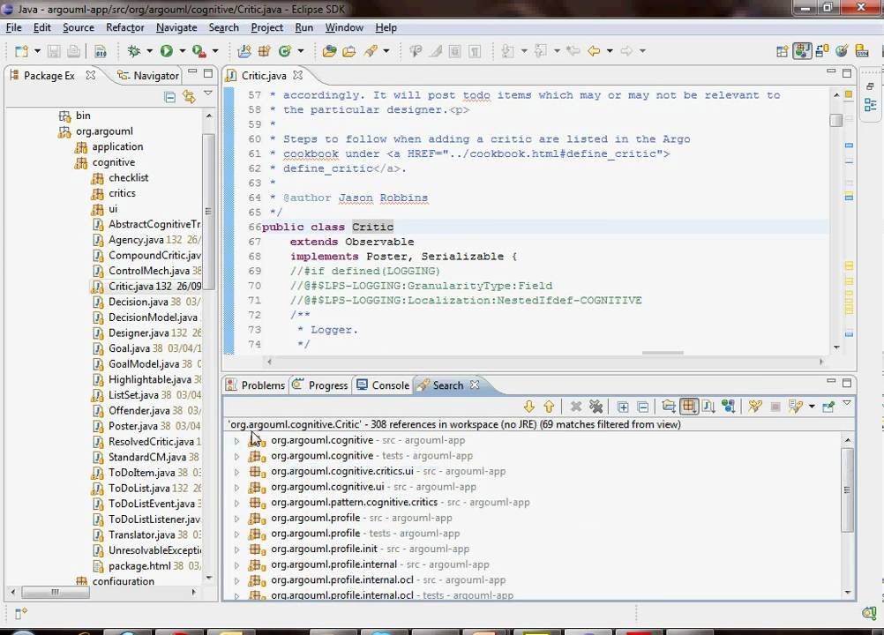Click the Outline view icon on right edge

click(870, 105)
